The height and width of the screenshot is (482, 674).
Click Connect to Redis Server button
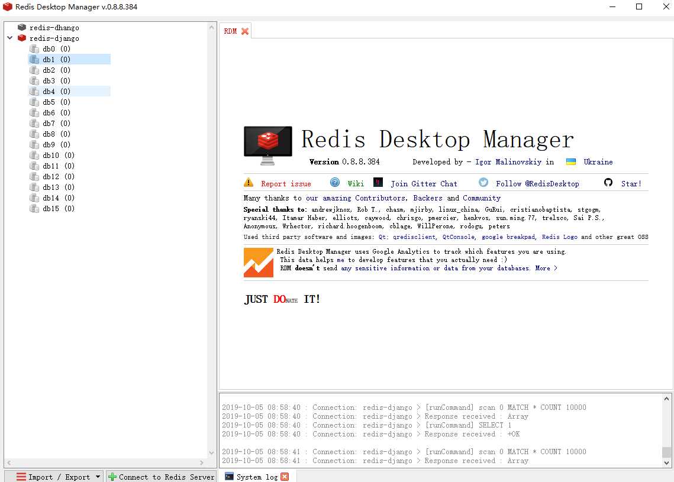coord(161,477)
